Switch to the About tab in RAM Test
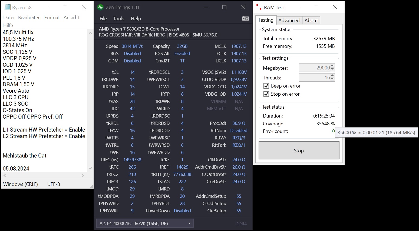The width and height of the screenshot is (419, 231). click(x=311, y=21)
